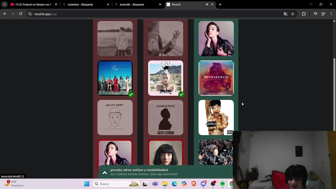Open Microsoft Edge from taskbar
Image resolution: width=336 pixels, height=189 pixels.
174,184
